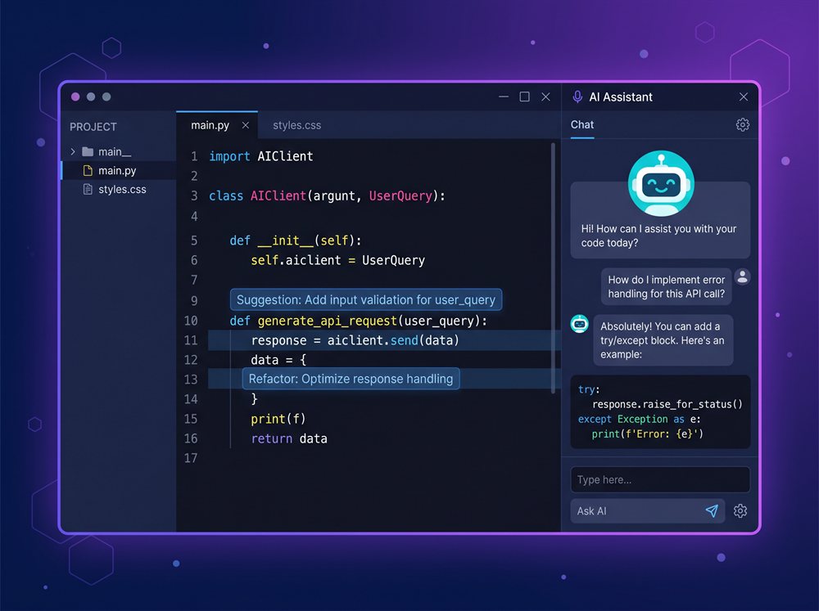The height and width of the screenshot is (611, 819).
Task: Click the microphone icon beside AI Assistant
Action: click(x=577, y=97)
